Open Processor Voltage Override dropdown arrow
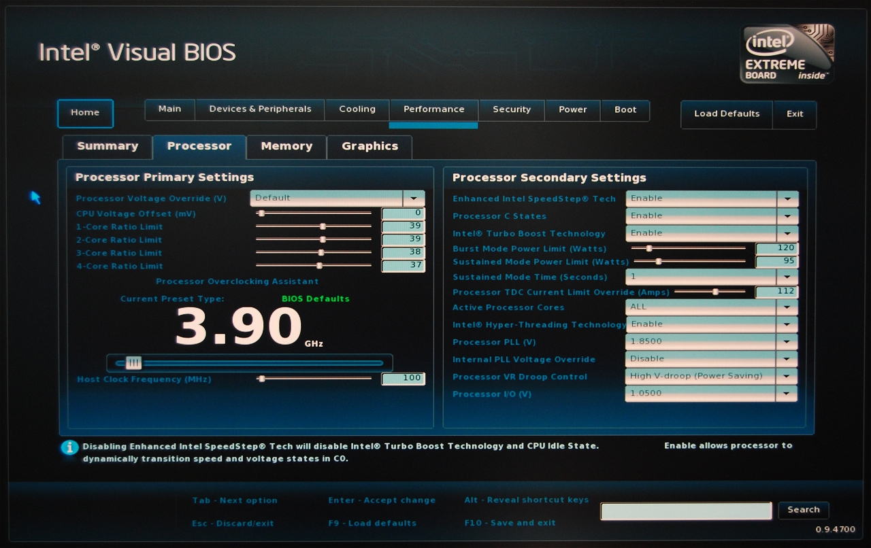The width and height of the screenshot is (871, 548). click(414, 198)
